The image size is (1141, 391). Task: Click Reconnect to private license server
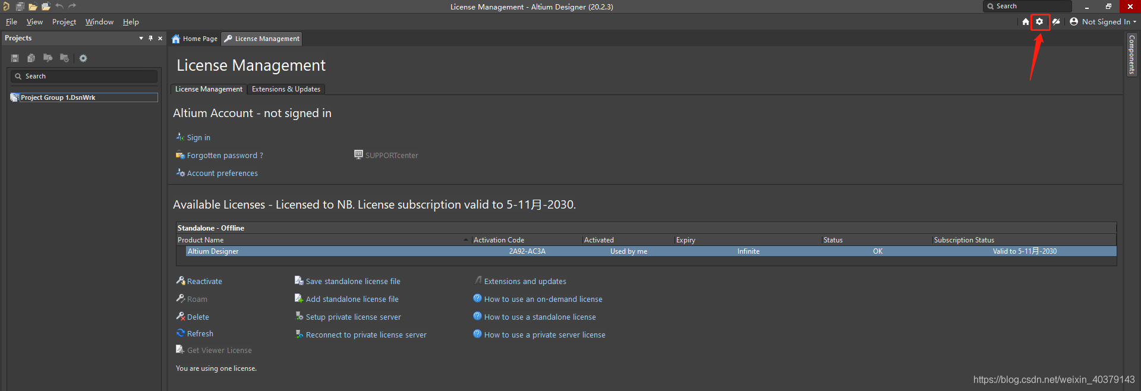point(366,335)
